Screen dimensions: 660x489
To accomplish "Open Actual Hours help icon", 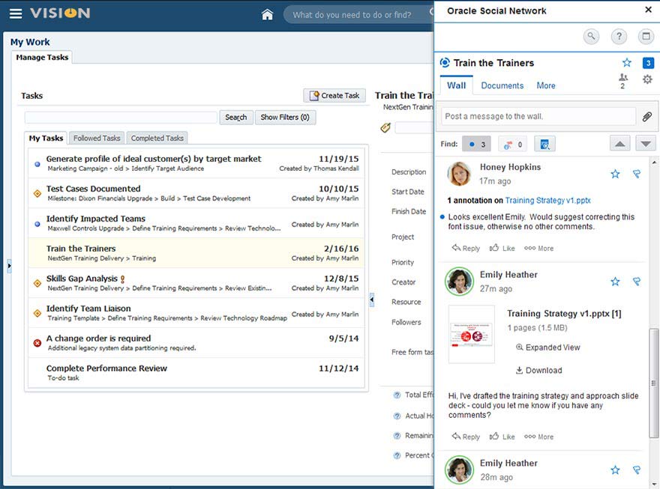I will tap(397, 416).
